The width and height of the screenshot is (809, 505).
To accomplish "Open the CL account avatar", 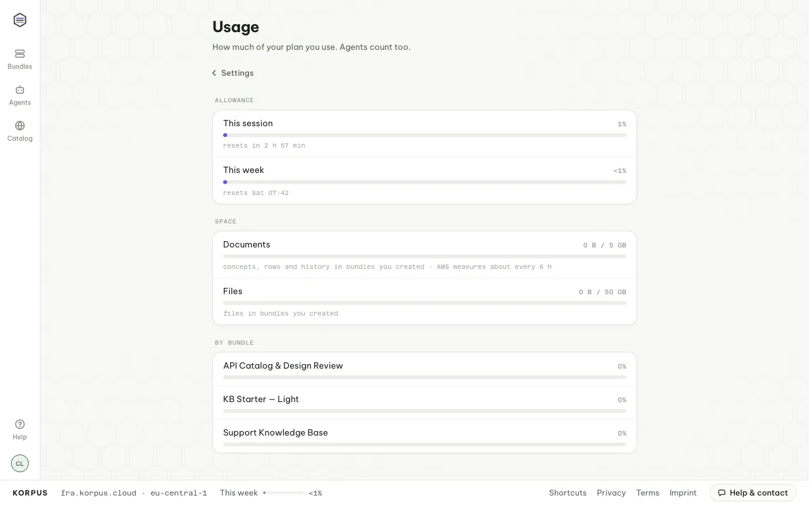I will [x=20, y=463].
